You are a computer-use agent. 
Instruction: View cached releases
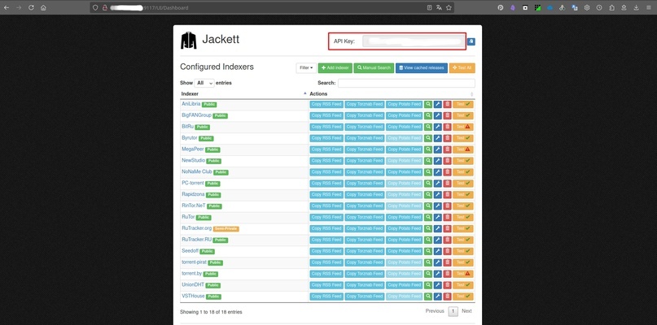click(422, 67)
